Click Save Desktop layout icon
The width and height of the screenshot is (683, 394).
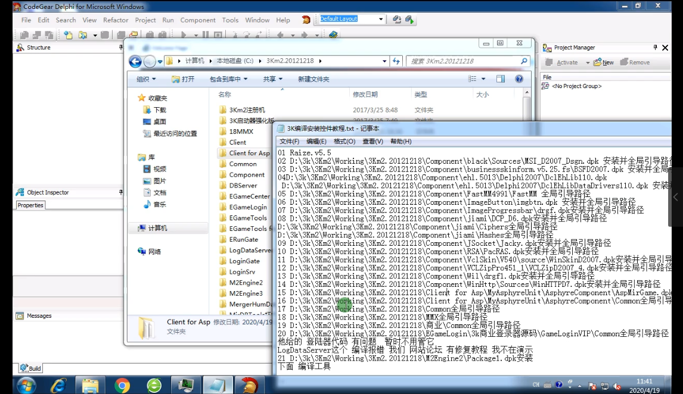click(397, 19)
